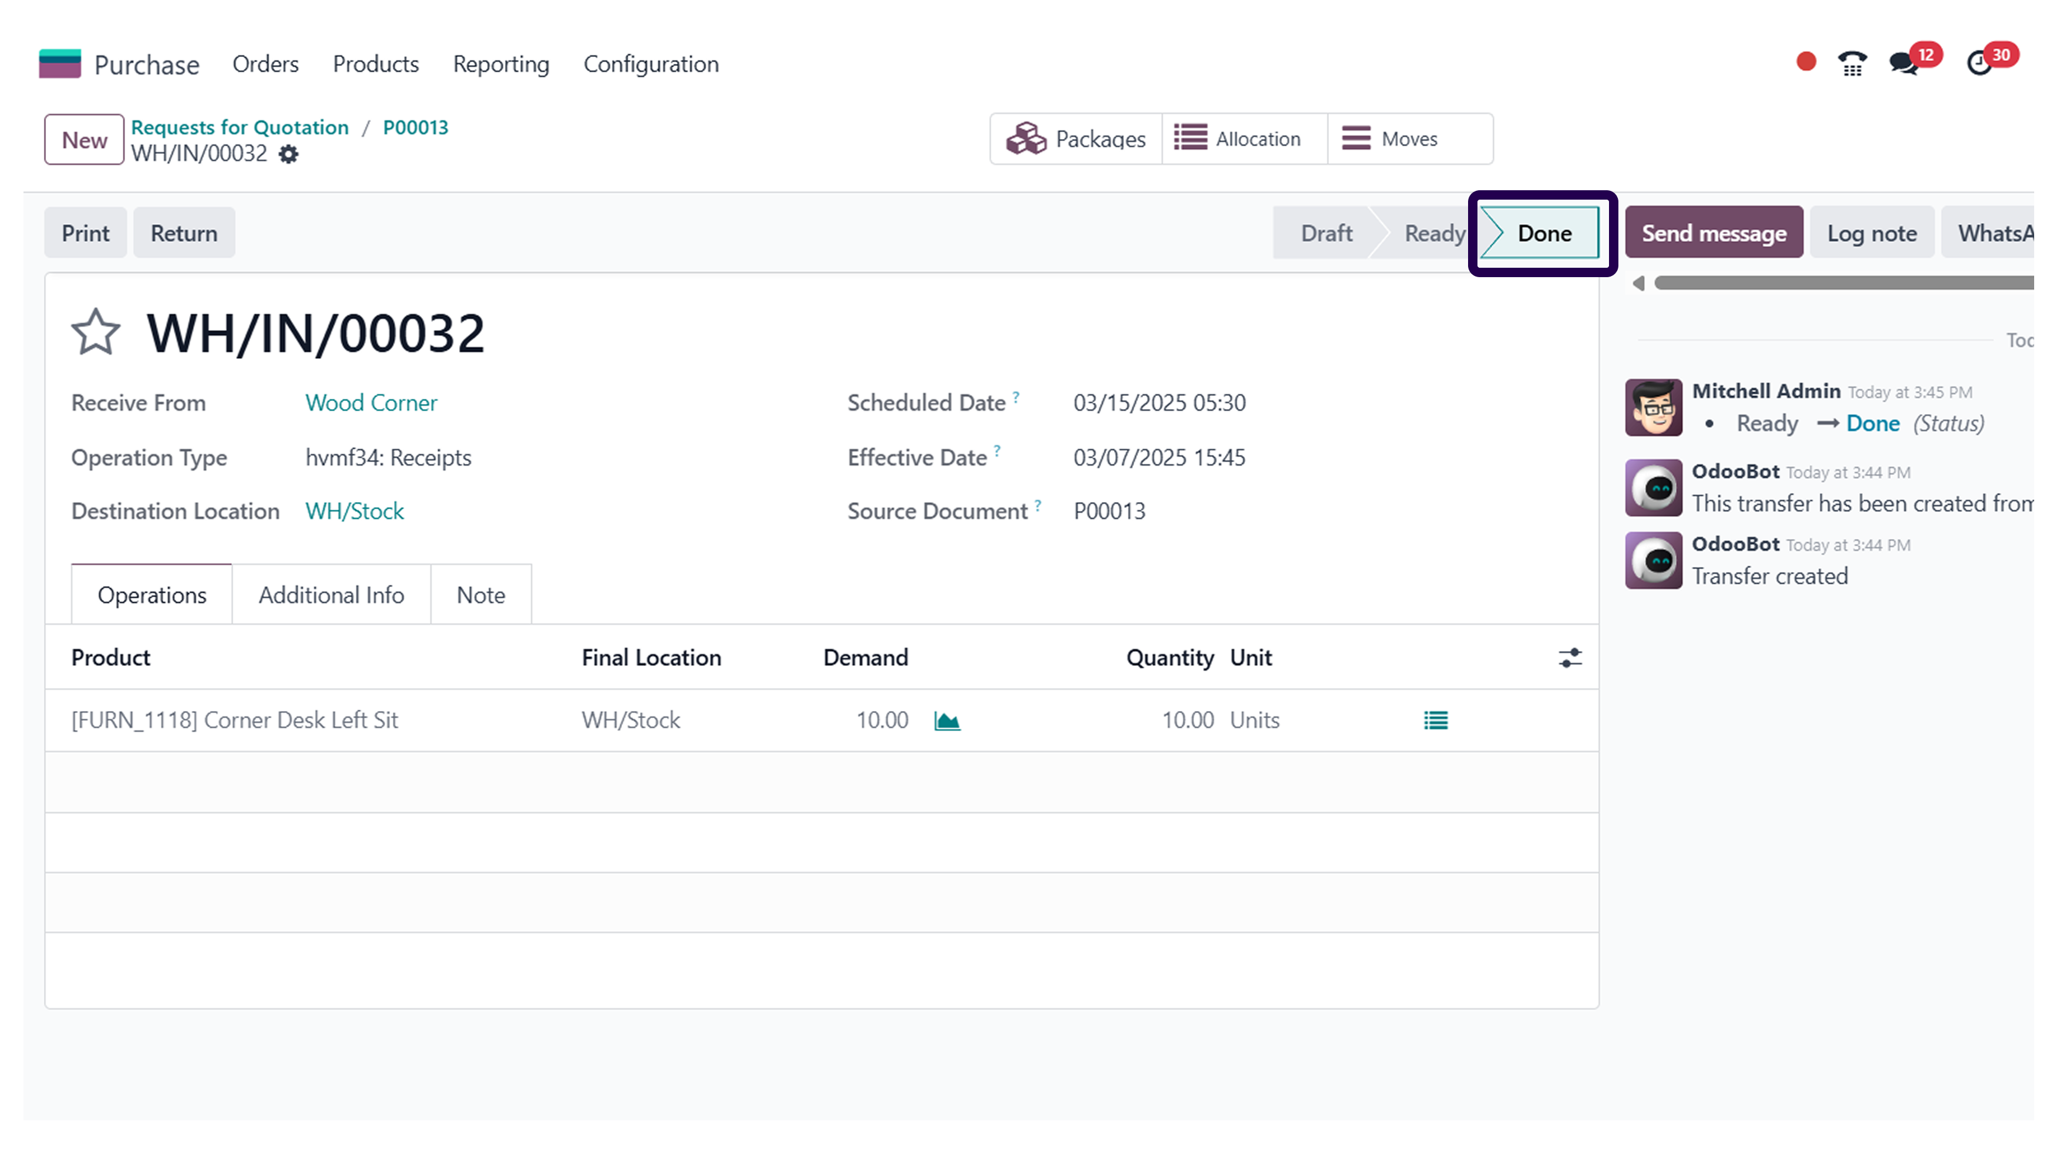Click the red recording indicator dot

coord(1806,62)
